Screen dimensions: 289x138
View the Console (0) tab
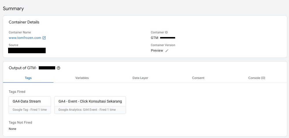(256, 78)
